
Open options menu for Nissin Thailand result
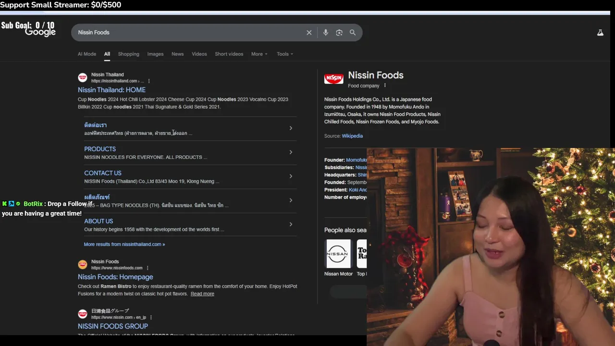(x=149, y=81)
